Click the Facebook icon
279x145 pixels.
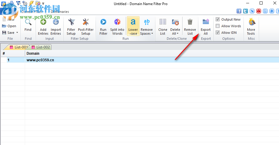click(x=239, y=11)
